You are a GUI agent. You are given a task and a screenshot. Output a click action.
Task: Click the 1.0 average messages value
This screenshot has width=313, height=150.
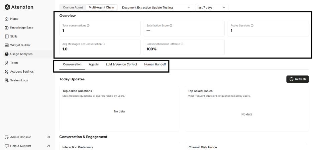pyautogui.click(x=65, y=49)
